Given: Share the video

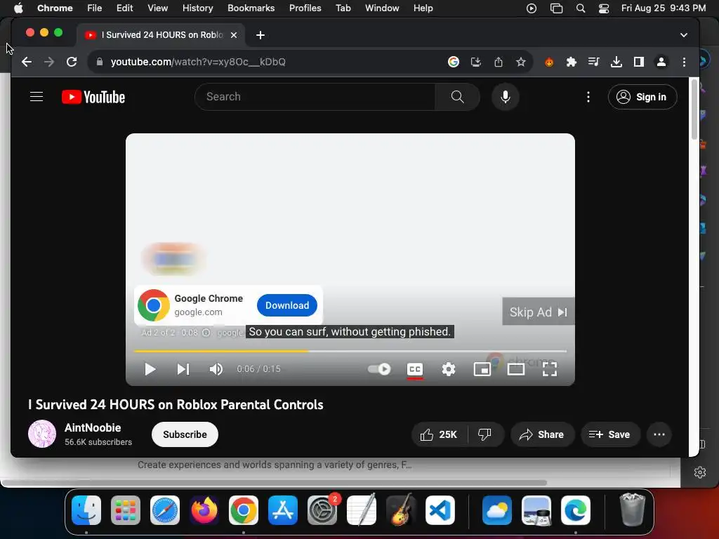Looking at the screenshot, I should 541,434.
